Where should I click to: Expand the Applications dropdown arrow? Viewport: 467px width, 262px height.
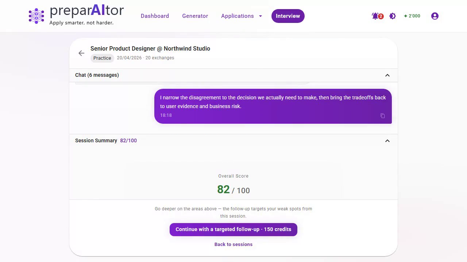click(x=260, y=16)
